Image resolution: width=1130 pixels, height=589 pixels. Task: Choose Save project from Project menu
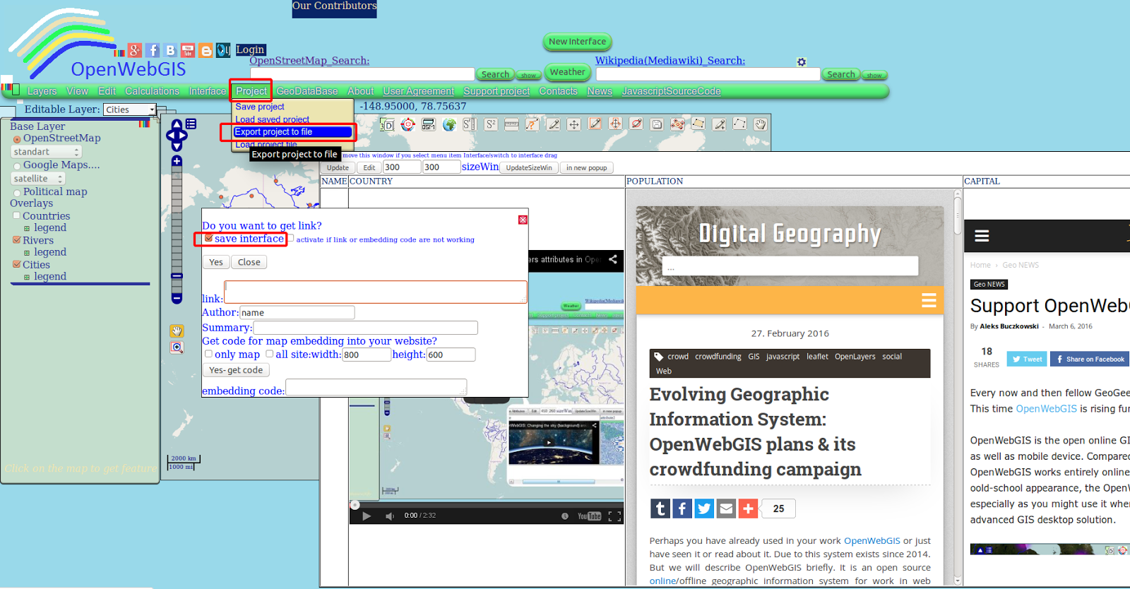pyautogui.click(x=260, y=107)
